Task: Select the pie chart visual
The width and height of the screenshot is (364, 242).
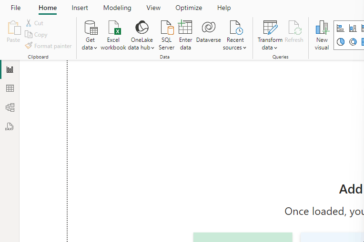Action: click(340, 42)
